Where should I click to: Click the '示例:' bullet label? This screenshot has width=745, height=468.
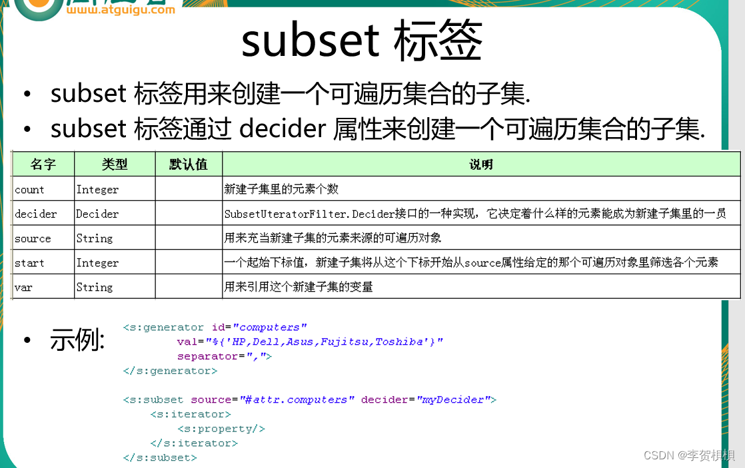[77, 340]
